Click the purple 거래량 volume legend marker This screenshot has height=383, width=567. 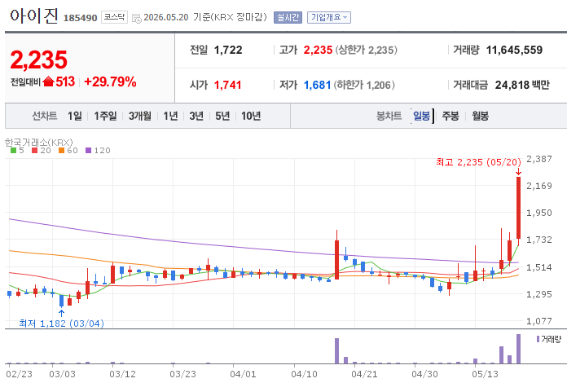click(538, 339)
